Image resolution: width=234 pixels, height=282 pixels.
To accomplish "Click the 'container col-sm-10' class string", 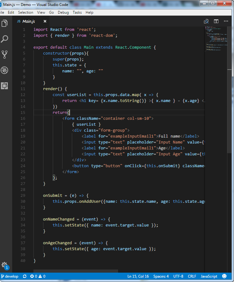I will click(126, 119).
